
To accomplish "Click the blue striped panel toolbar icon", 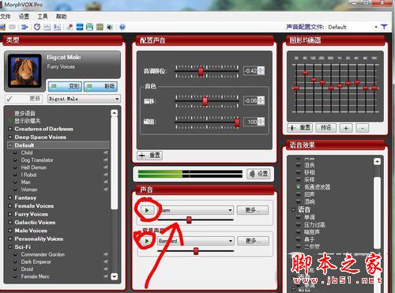I will coord(80,27).
